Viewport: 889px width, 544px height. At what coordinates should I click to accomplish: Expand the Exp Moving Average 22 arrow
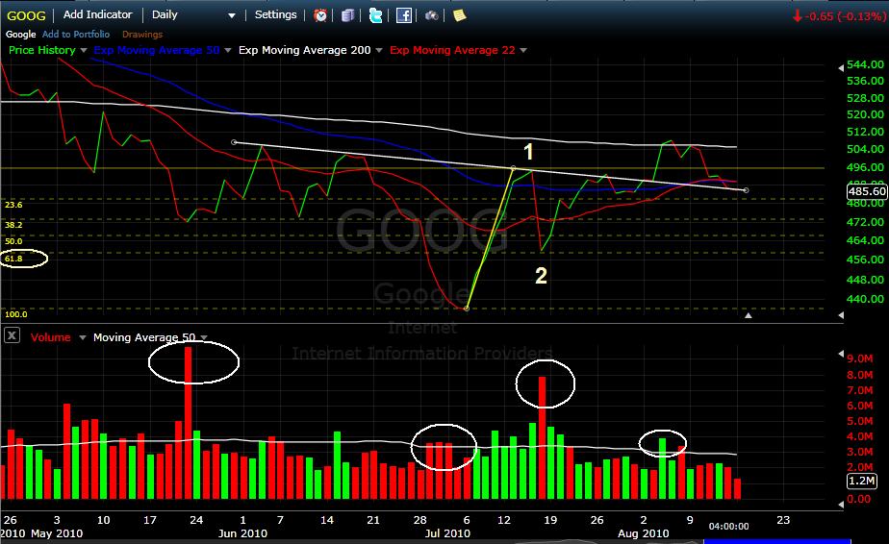point(523,50)
